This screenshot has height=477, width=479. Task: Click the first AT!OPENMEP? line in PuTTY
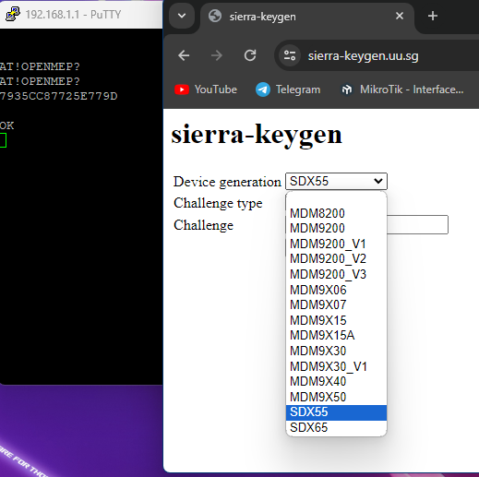(40, 66)
